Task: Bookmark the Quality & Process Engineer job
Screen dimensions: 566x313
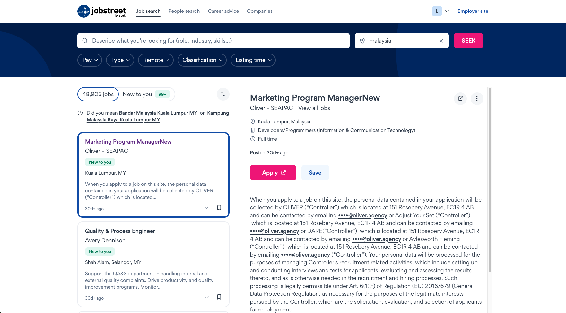Action: (219, 297)
